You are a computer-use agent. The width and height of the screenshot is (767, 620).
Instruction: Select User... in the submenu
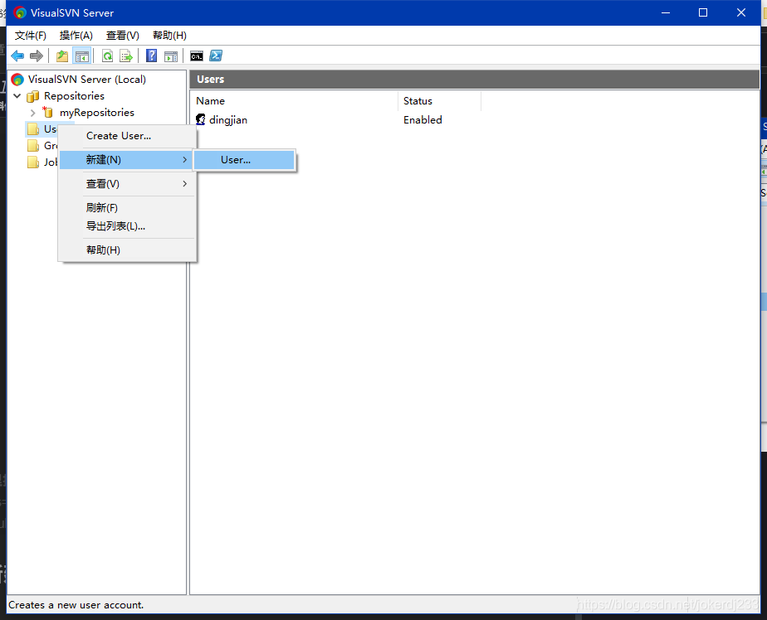point(244,160)
